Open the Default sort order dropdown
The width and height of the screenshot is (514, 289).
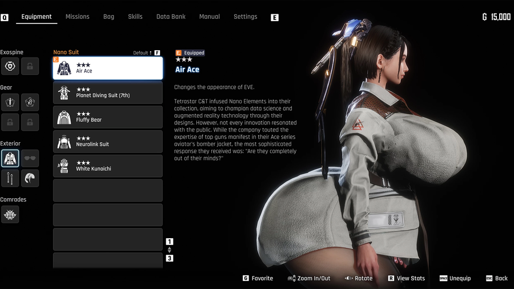pyautogui.click(x=142, y=53)
